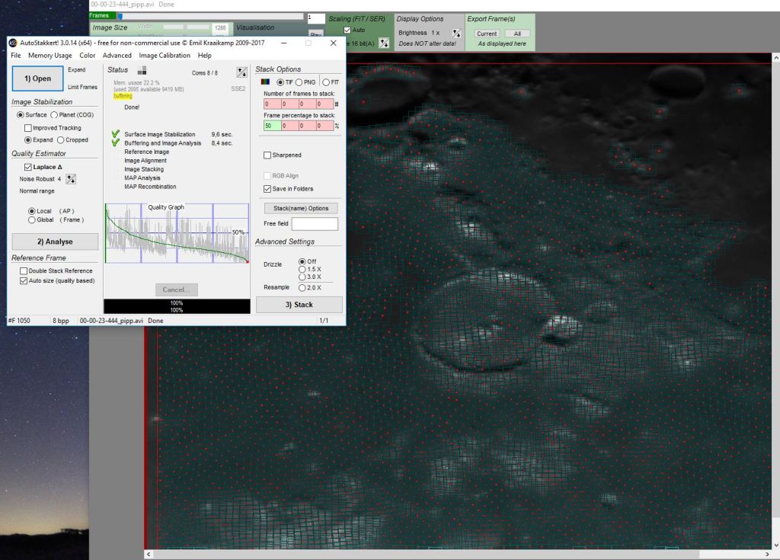
Task: Select Planet (COG) stabilization mode
Action: (54, 115)
